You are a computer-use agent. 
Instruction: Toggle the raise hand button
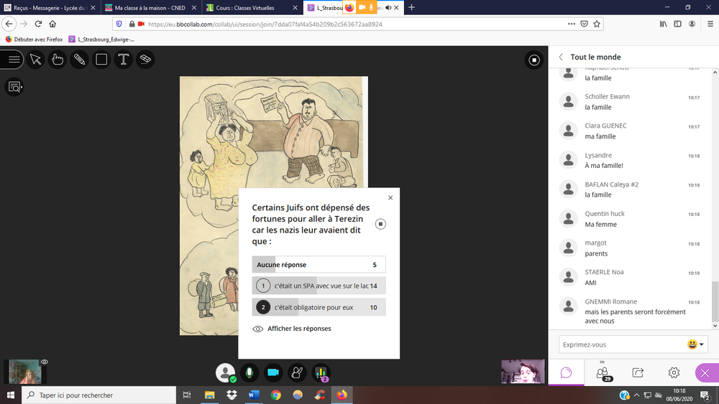(x=297, y=373)
